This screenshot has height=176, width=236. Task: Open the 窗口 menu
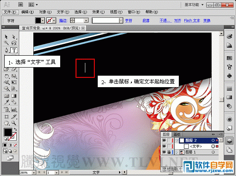134,12
